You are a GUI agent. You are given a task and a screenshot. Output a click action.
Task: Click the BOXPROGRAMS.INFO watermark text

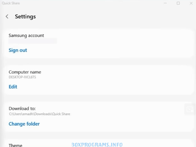click(x=97, y=145)
